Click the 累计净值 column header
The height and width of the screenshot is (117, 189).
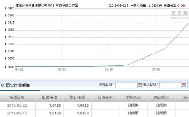(x=77, y=98)
